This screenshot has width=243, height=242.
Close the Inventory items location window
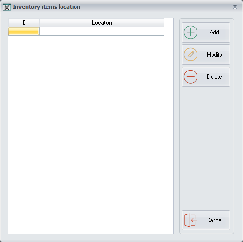point(235,7)
